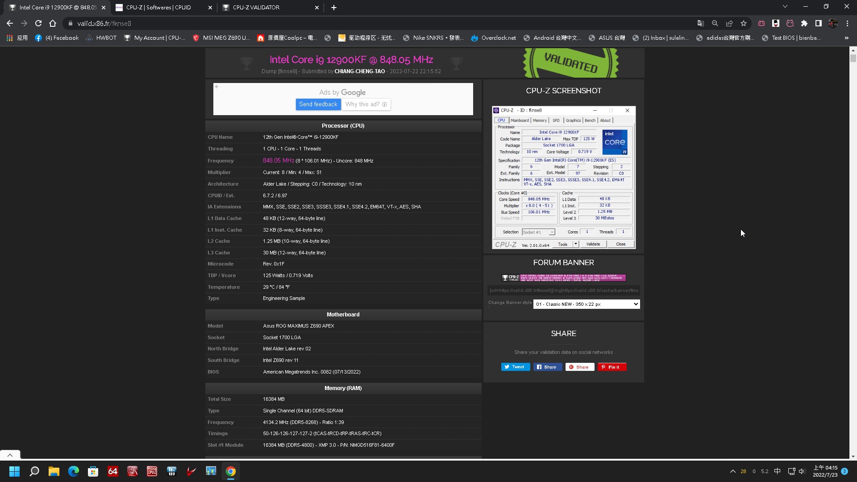Click the forum banner image
This screenshot has width=857, height=482.
point(563,278)
